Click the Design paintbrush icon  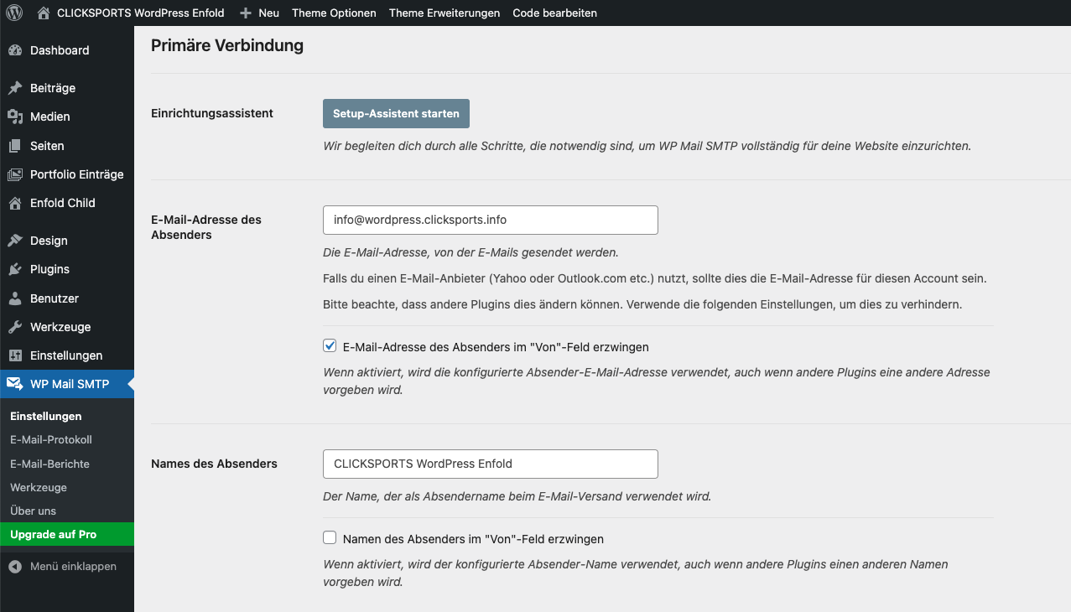pos(15,241)
